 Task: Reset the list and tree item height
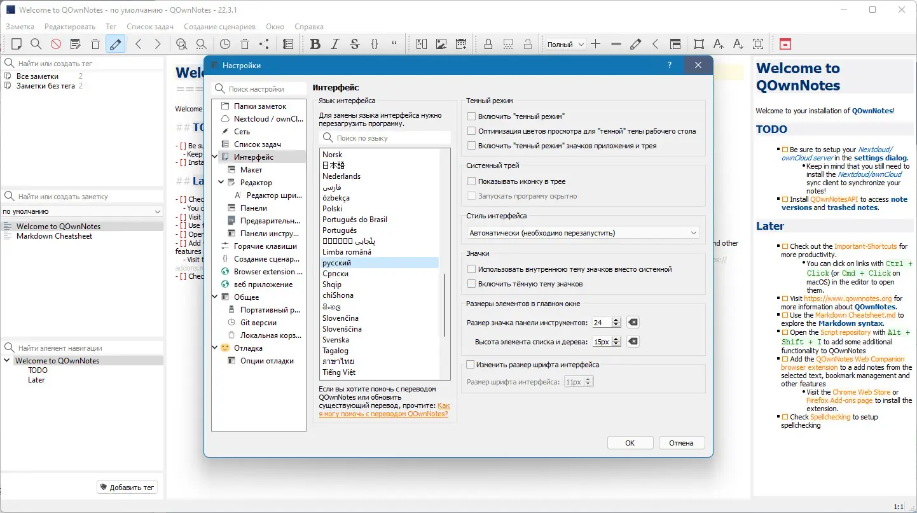point(633,342)
